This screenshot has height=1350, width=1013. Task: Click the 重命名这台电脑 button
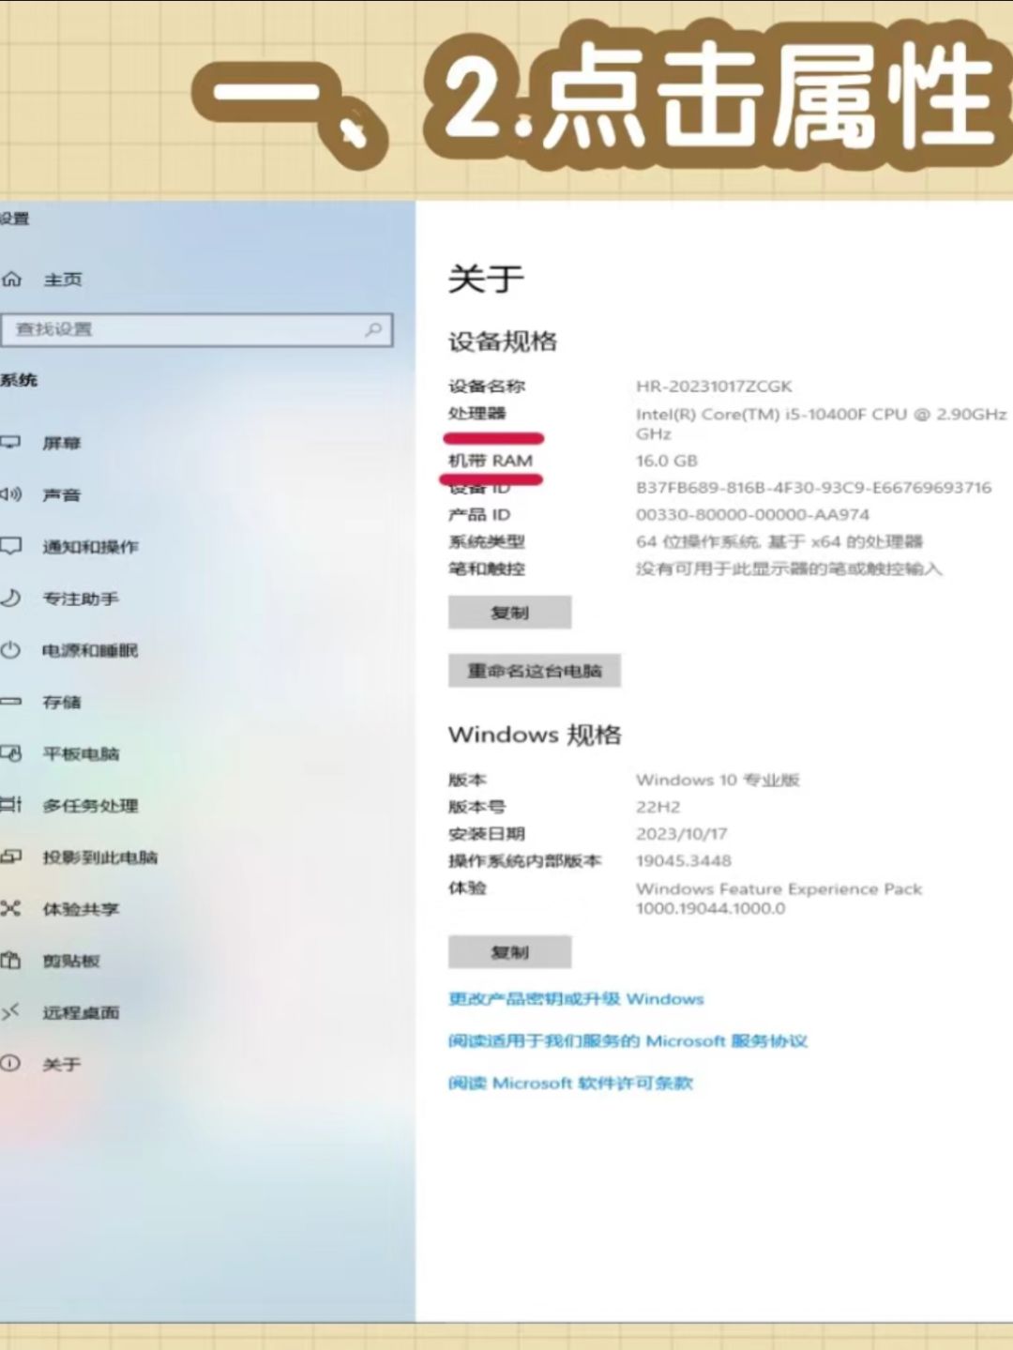(535, 671)
